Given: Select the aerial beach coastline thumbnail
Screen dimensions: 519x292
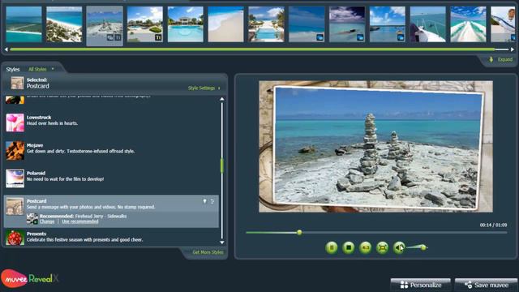Looking at the screenshot, I should point(64,24).
